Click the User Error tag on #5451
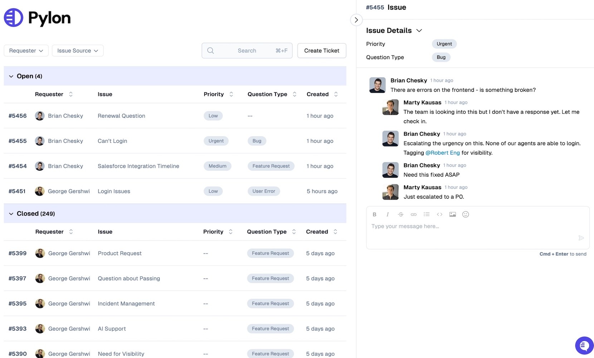 pos(264,191)
